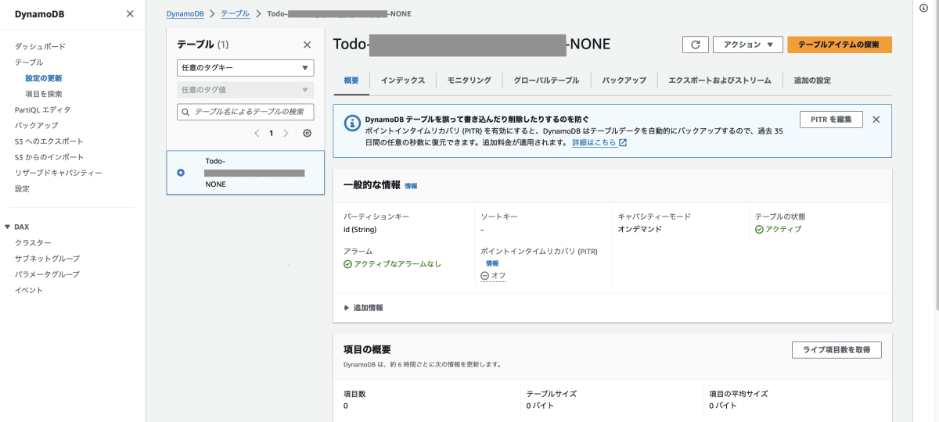
Task: Open イベント under DAX
Action: click(29, 290)
